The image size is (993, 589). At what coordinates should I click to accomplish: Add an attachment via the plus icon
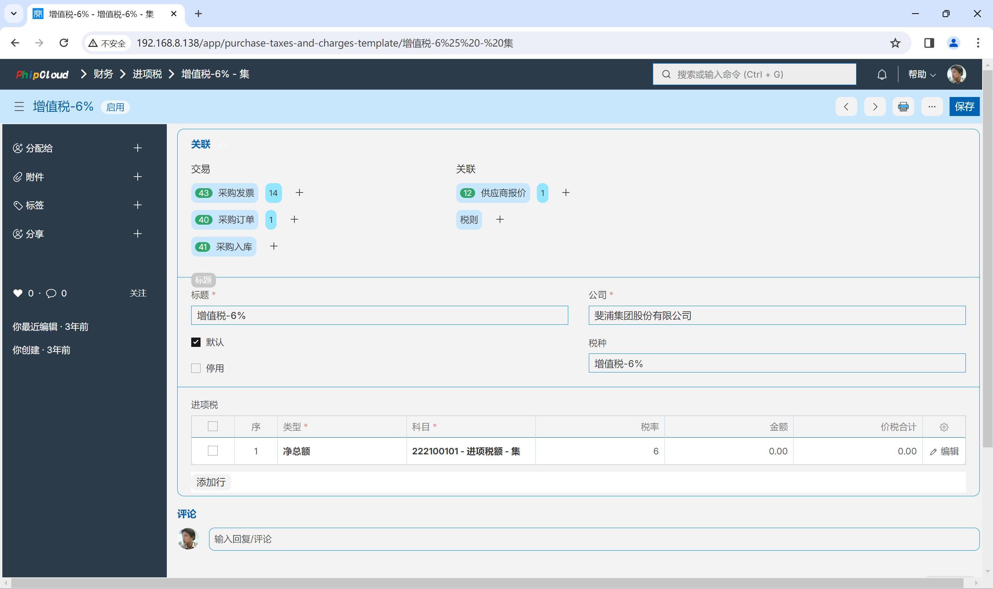[x=138, y=177]
